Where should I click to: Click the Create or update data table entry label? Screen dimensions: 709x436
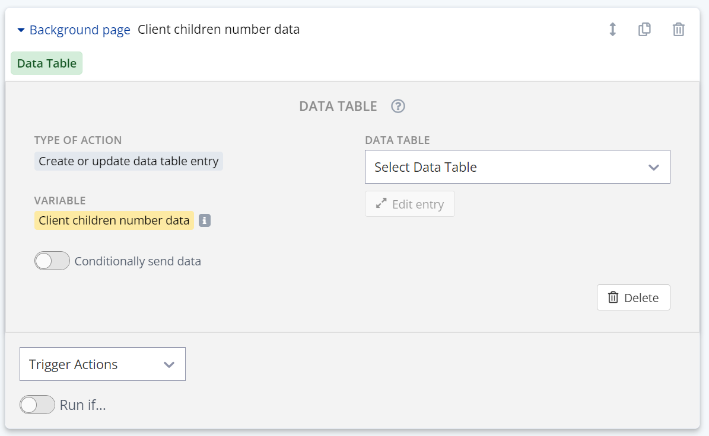(129, 161)
